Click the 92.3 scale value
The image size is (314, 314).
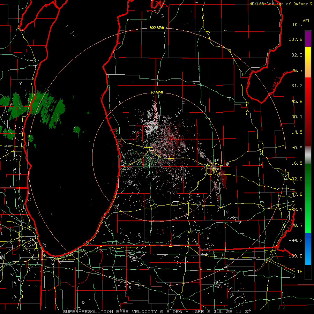pos(297,55)
